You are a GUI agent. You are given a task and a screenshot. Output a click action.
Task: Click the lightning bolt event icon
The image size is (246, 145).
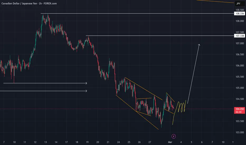pos(173,136)
